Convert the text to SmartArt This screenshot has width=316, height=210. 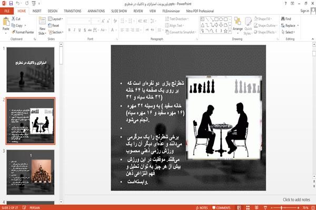(x=181, y=32)
